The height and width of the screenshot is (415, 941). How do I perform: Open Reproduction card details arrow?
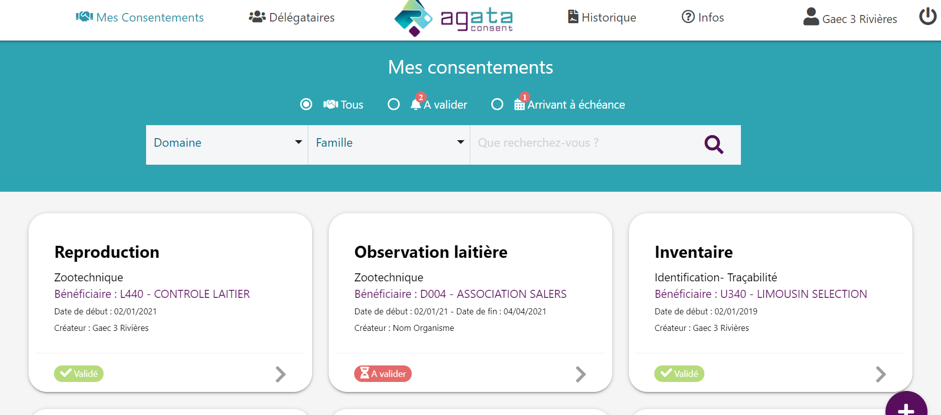(281, 374)
